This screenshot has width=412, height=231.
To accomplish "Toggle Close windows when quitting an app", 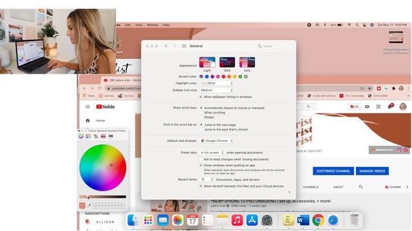I will pos(201,166).
